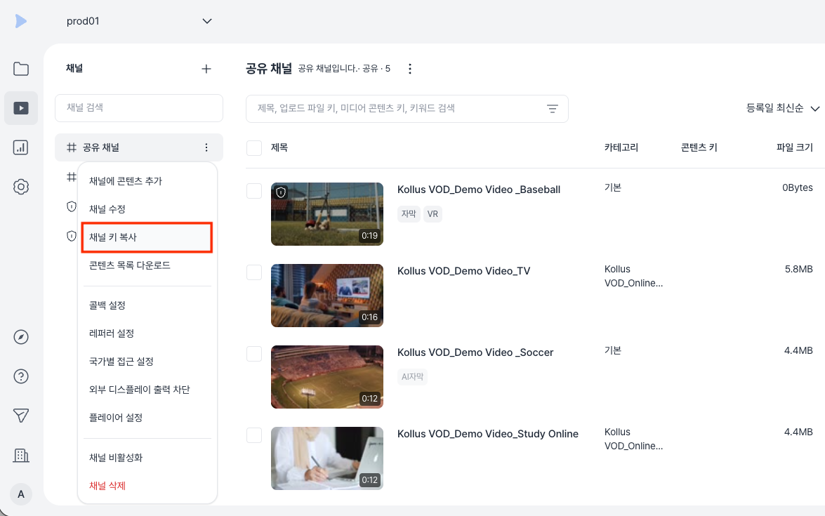Open the settings gear icon in sidebar

tap(21, 187)
